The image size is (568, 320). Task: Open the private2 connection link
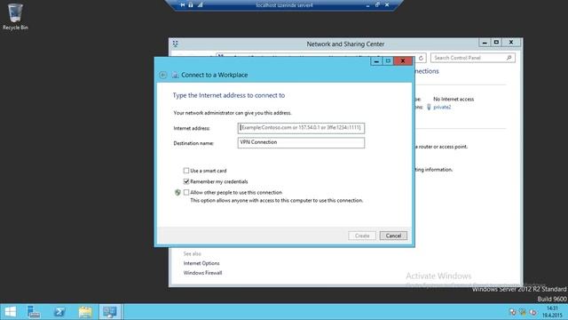pyautogui.click(x=442, y=107)
